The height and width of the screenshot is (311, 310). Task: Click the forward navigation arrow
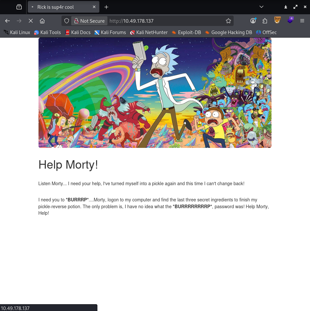coord(19,21)
